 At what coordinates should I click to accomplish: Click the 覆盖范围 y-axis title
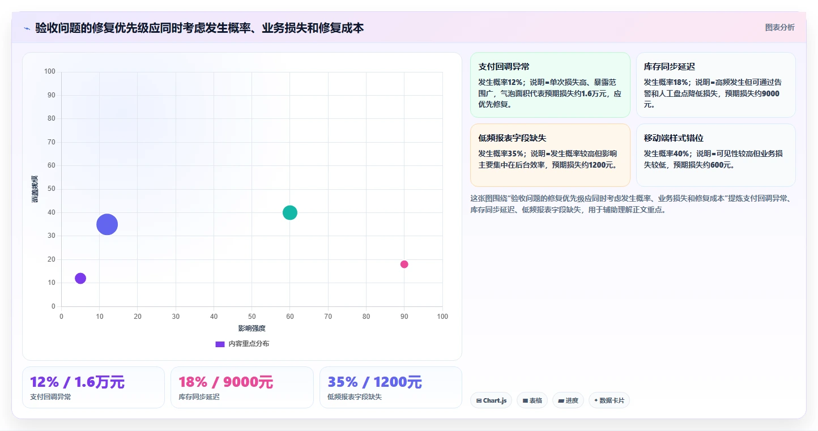[35, 189]
